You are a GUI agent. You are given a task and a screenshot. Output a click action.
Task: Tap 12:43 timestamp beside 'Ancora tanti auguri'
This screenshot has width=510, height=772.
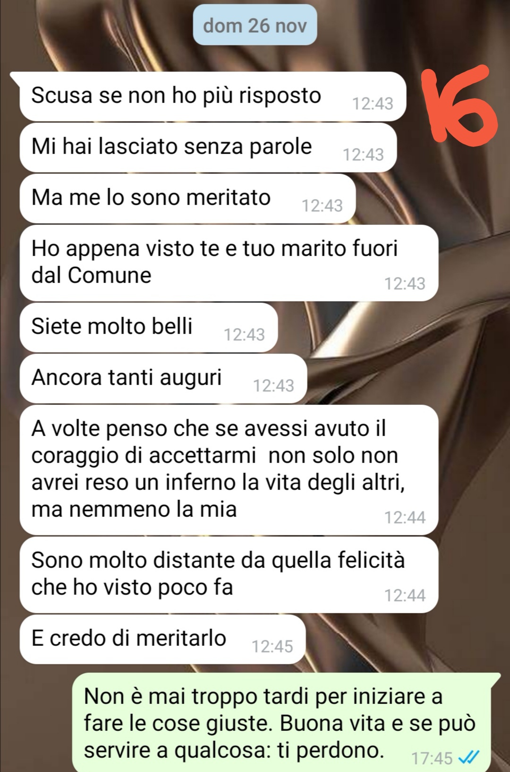click(273, 386)
